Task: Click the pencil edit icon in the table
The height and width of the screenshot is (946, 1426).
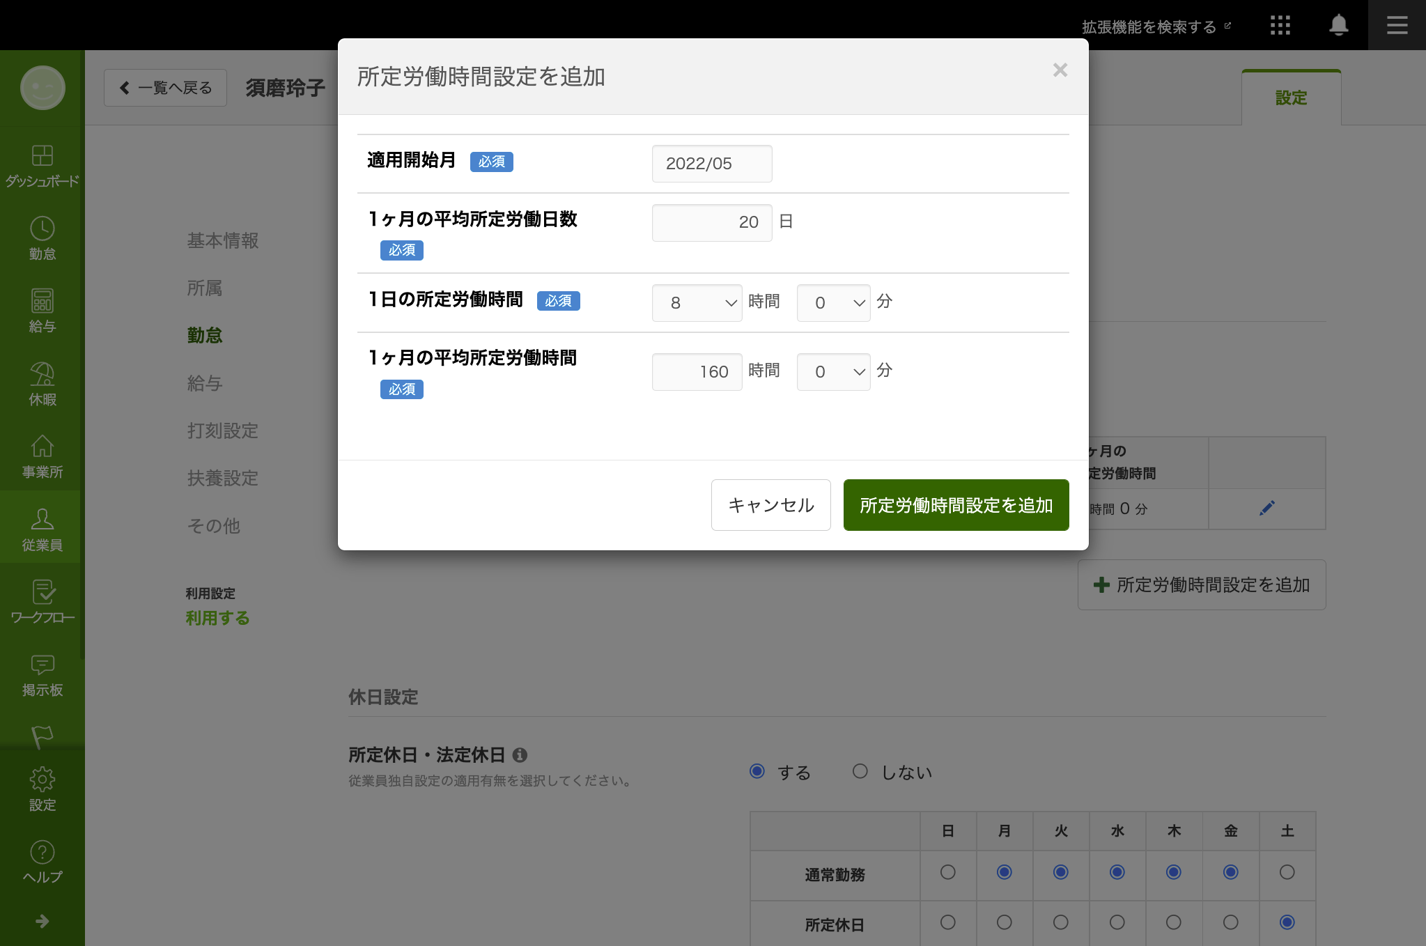Action: (x=1267, y=508)
